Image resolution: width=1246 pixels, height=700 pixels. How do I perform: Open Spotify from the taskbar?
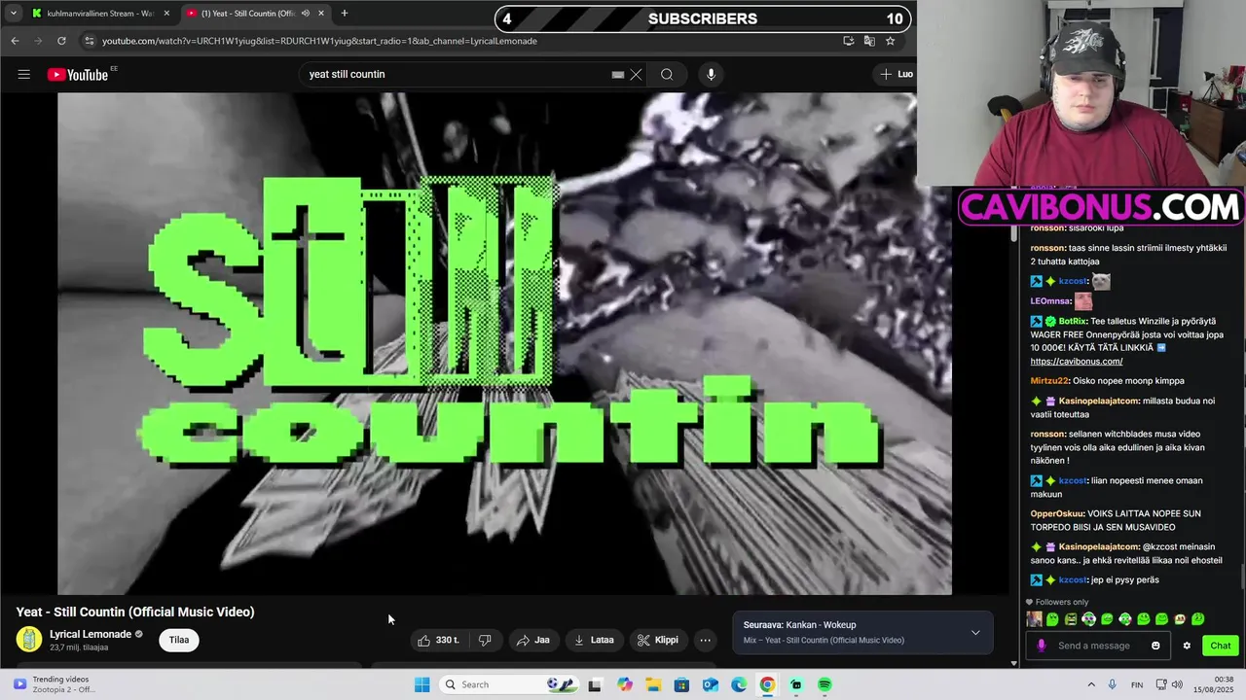[825, 684]
